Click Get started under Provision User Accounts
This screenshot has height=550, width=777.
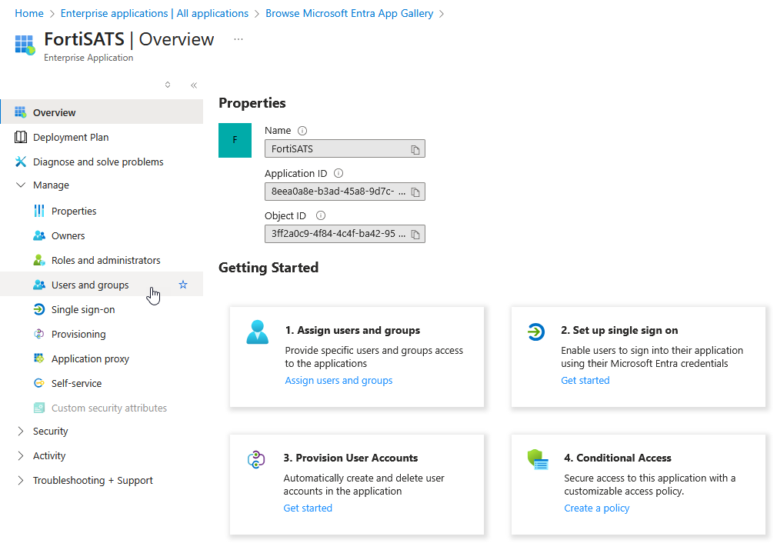click(308, 508)
